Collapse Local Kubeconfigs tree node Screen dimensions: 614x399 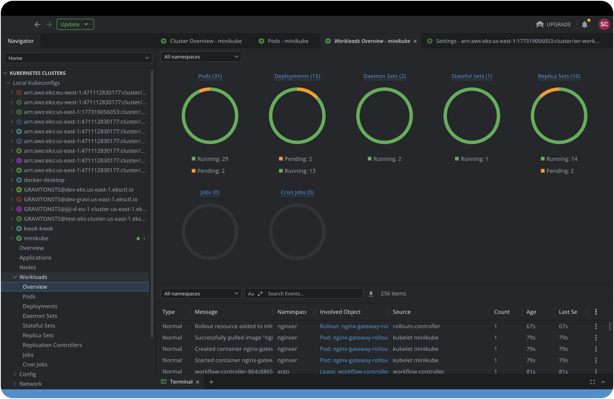point(9,83)
